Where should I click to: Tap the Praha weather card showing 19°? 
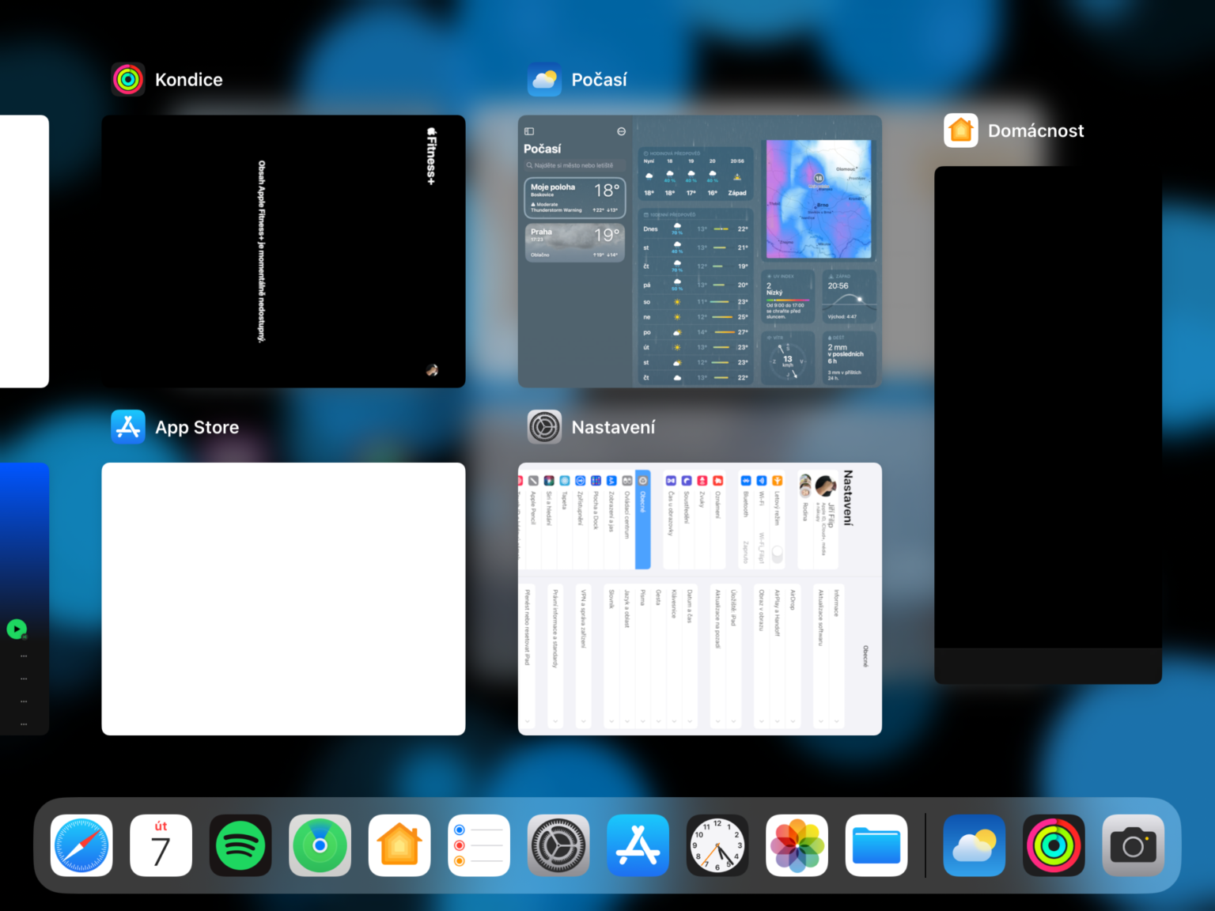575,242
